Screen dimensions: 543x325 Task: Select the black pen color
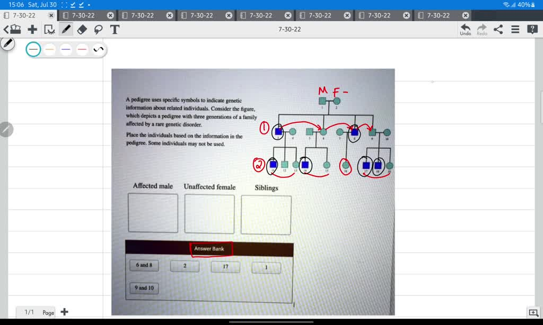tap(33, 49)
